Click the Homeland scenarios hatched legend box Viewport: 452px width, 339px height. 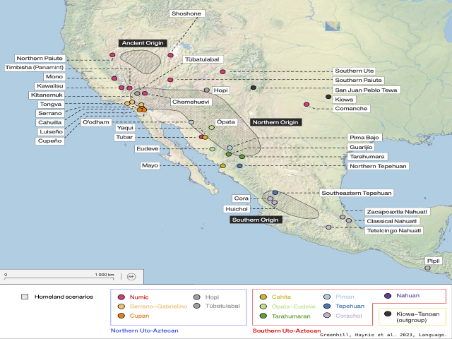click(x=28, y=297)
